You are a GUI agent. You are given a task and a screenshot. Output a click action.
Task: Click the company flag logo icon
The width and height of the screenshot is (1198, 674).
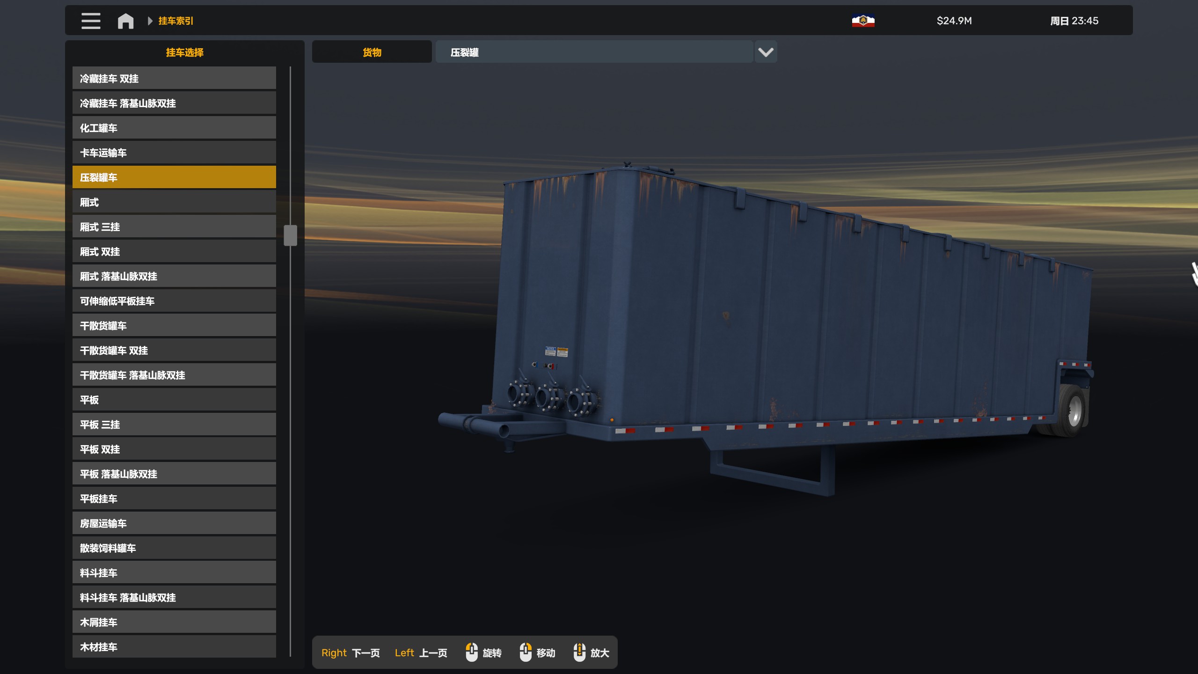click(x=863, y=21)
